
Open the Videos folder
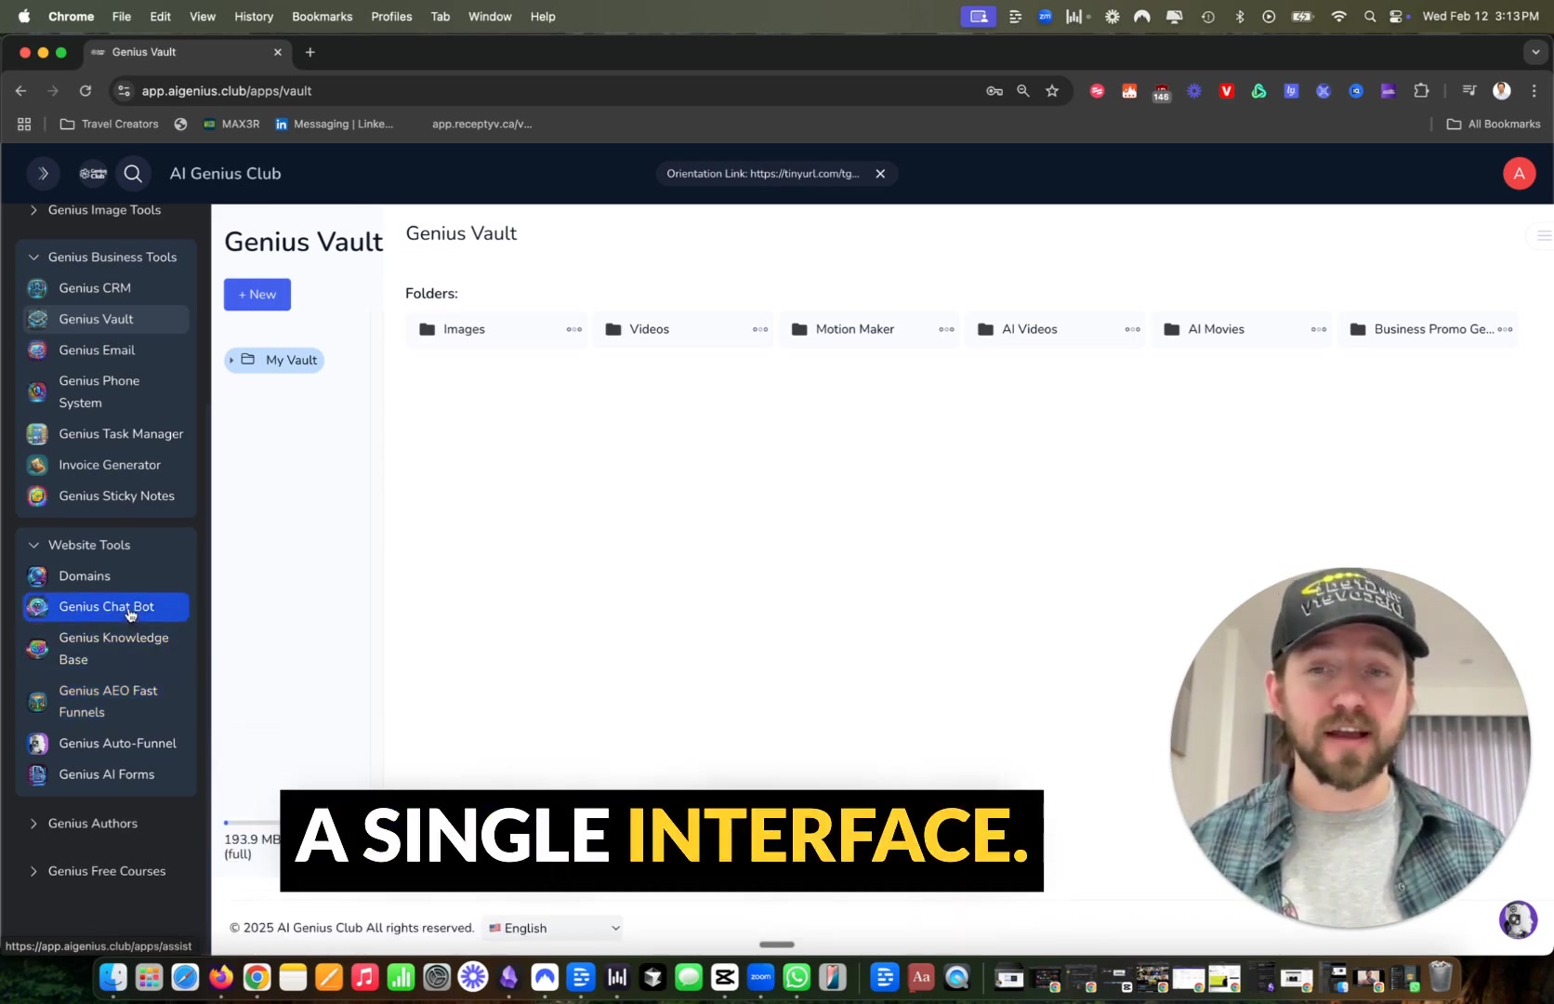pos(682,329)
